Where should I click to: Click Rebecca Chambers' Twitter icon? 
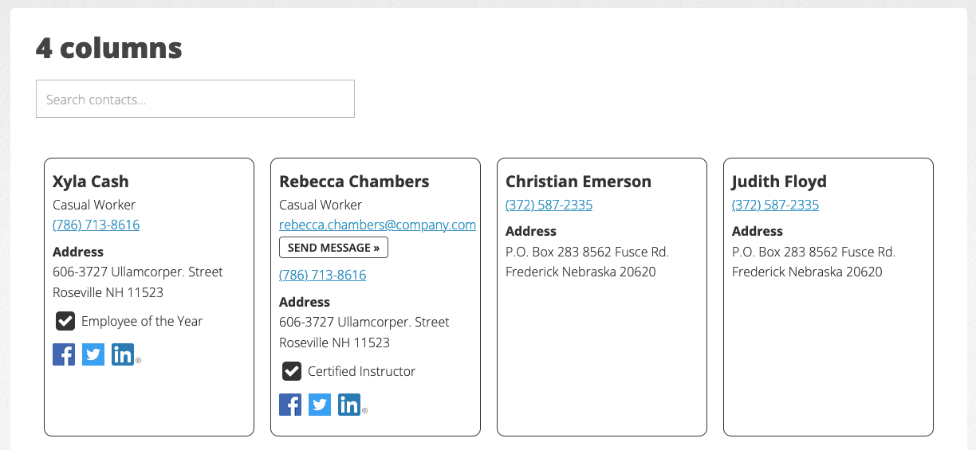click(320, 405)
